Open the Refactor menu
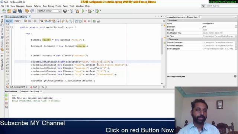 (38, 6)
